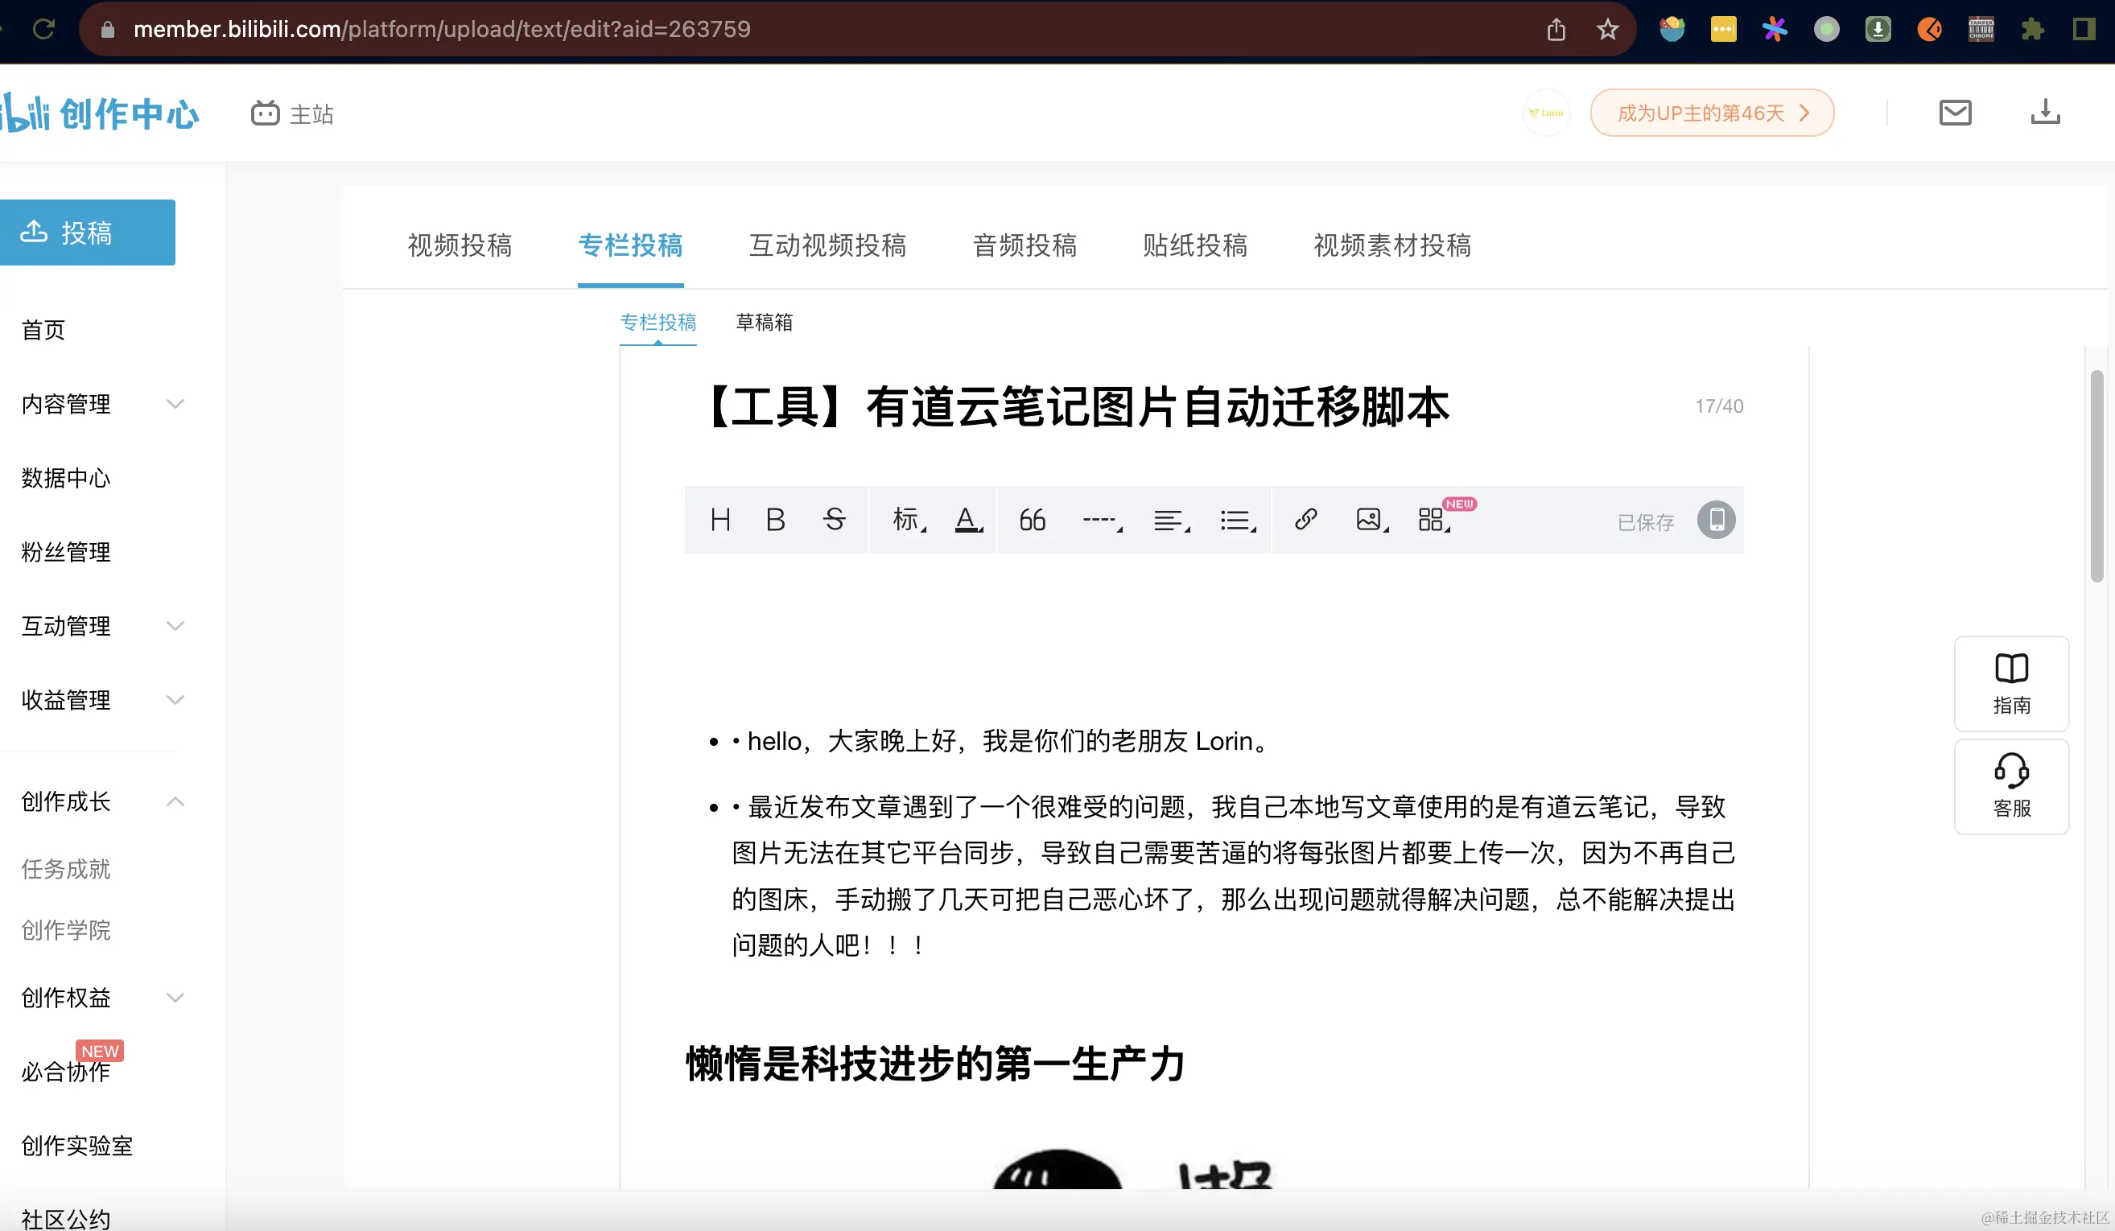The image size is (2115, 1231).
Task: Open the text color A tool
Action: pyautogui.click(x=968, y=520)
